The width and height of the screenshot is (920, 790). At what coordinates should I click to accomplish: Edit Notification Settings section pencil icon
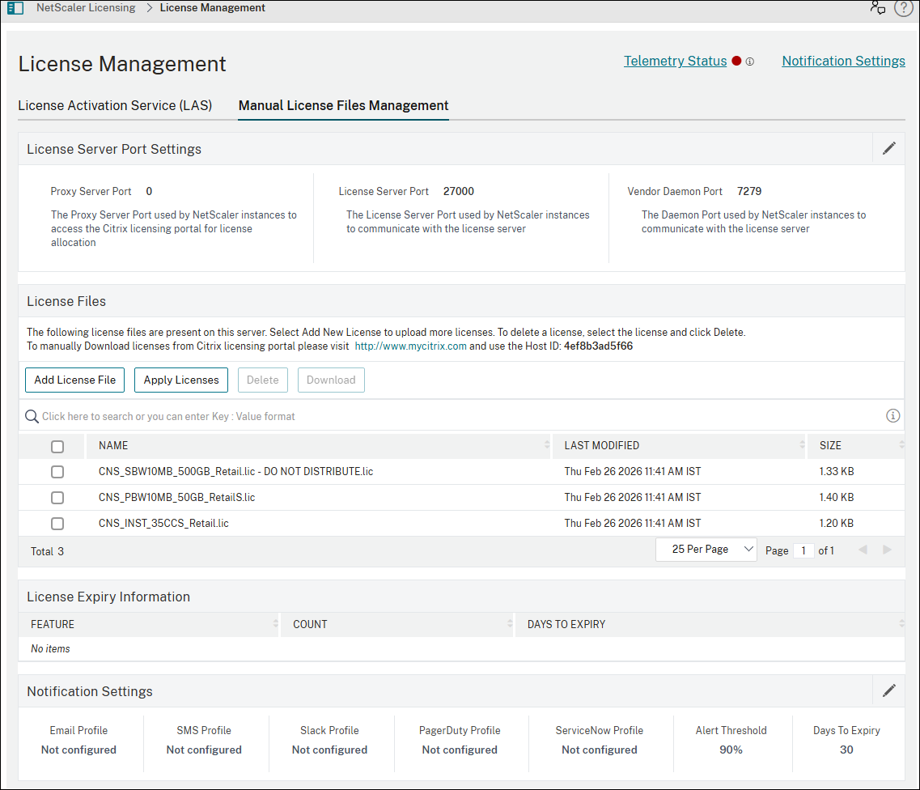pyautogui.click(x=889, y=690)
